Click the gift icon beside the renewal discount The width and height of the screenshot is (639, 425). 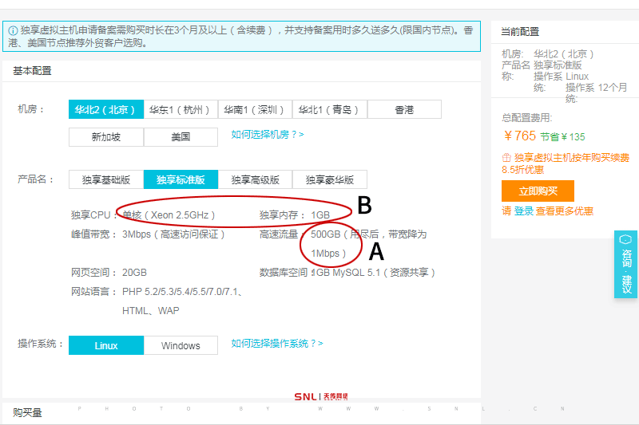506,158
